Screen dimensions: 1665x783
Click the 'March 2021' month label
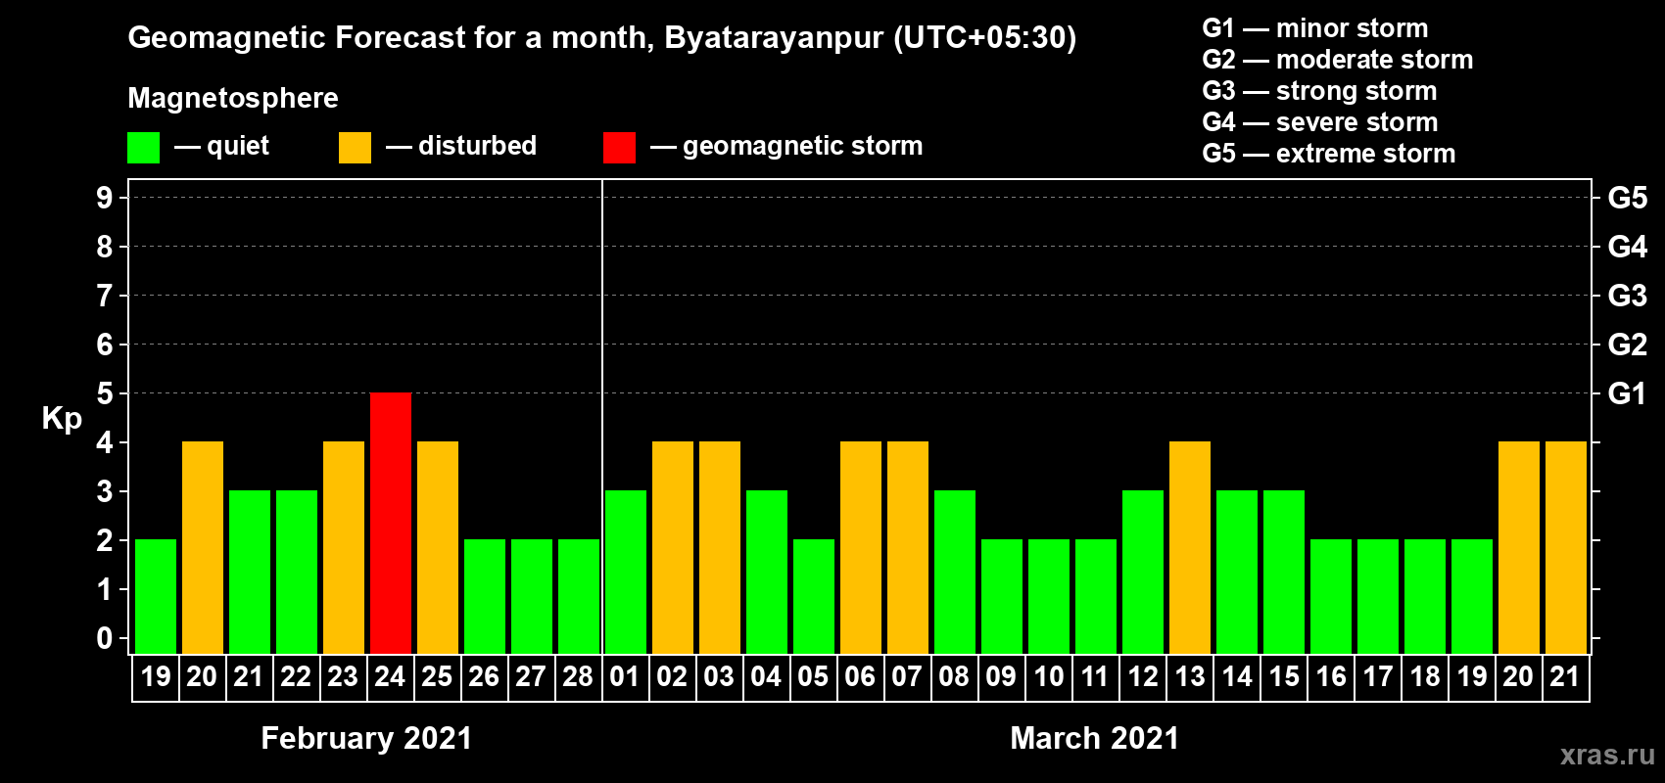1095,738
